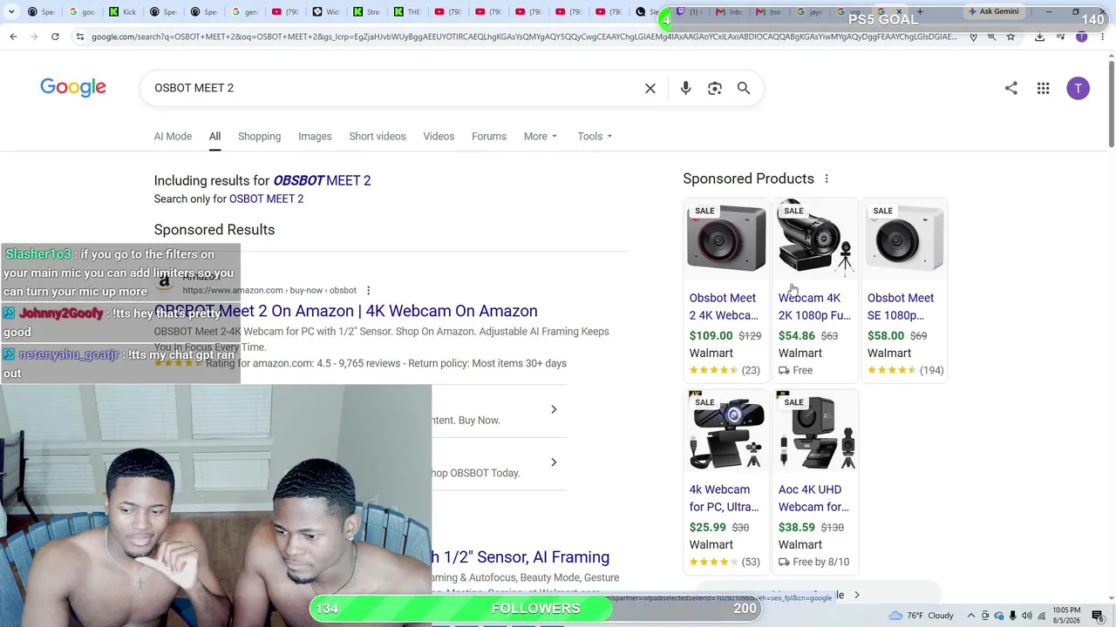Image resolution: width=1116 pixels, height=627 pixels.
Task: Open the Images tab
Action: click(x=315, y=136)
